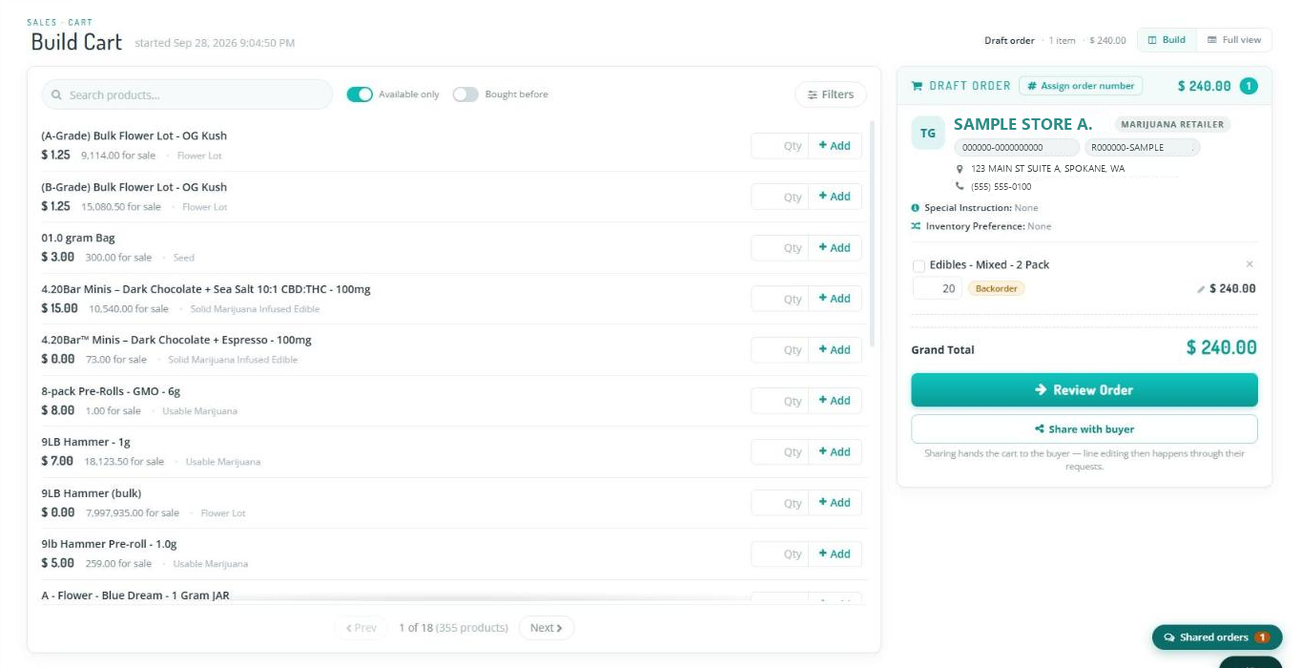Click the map pin address icon
1301x668 pixels.
pos(960,169)
